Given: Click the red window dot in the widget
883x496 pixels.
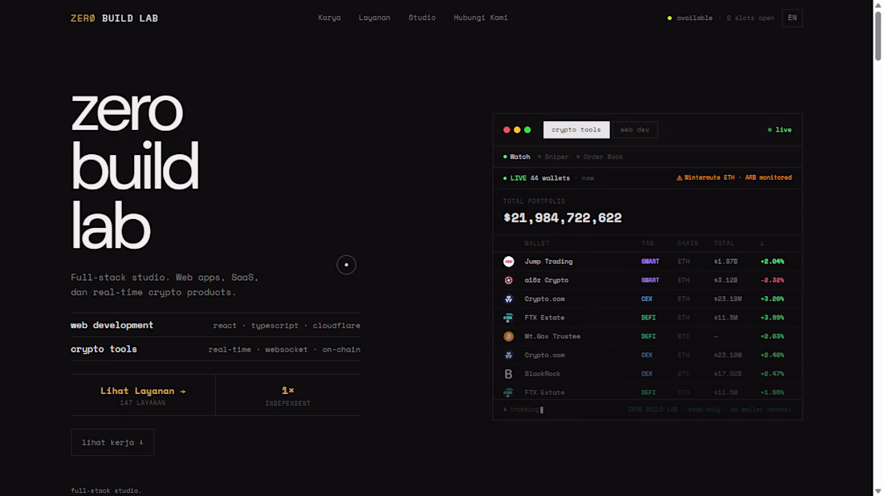Looking at the screenshot, I should [x=507, y=130].
